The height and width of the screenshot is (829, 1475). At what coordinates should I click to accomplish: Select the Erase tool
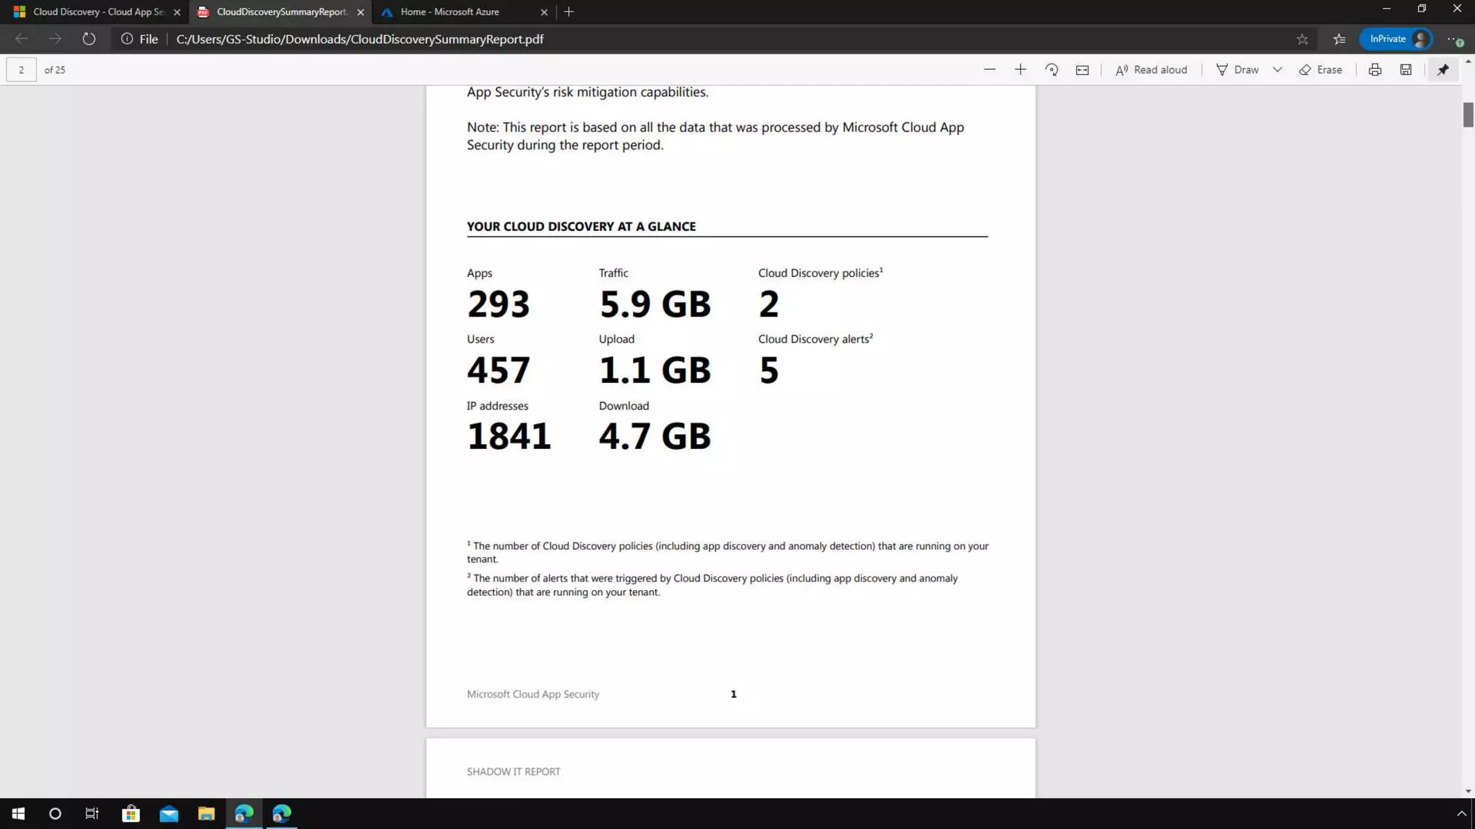(x=1321, y=70)
